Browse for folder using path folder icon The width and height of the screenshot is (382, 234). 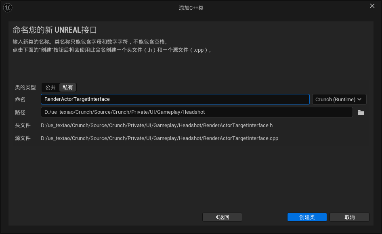(361, 113)
